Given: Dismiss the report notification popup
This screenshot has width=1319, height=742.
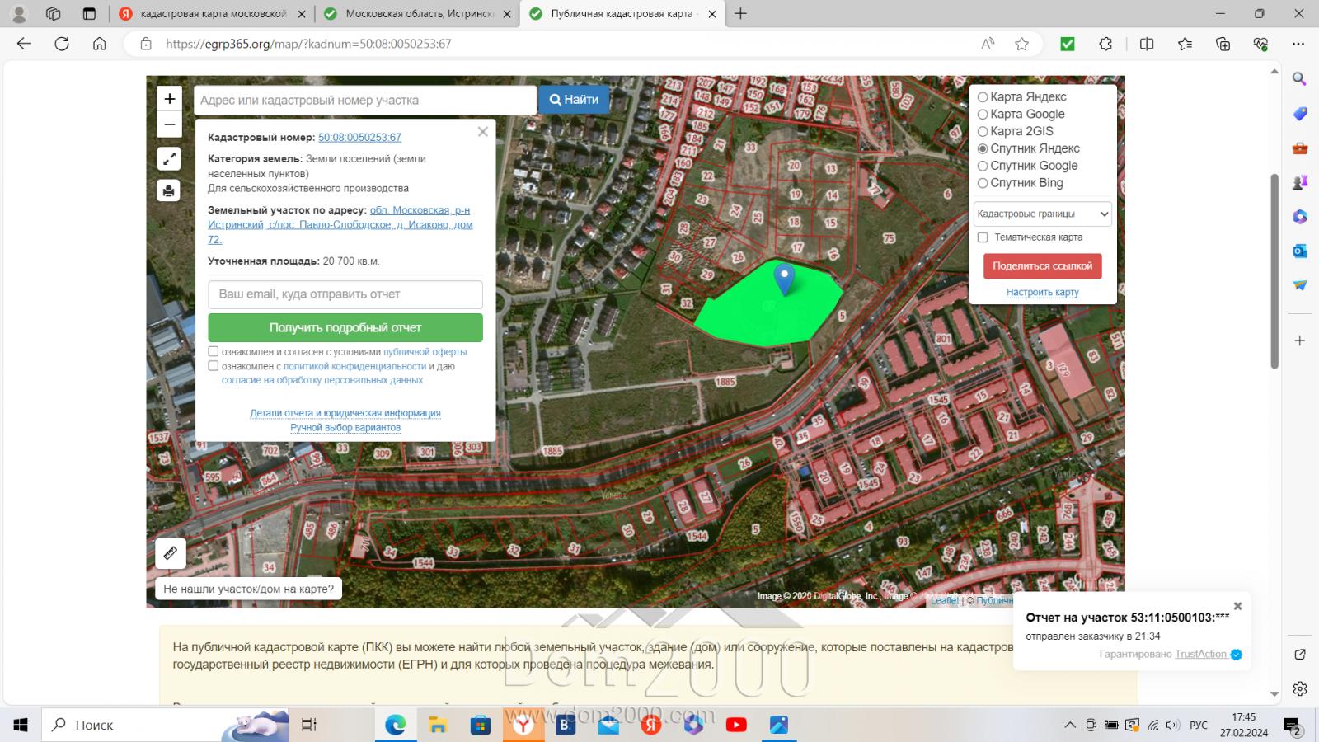Looking at the screenshot, I should click(1237, 606).
